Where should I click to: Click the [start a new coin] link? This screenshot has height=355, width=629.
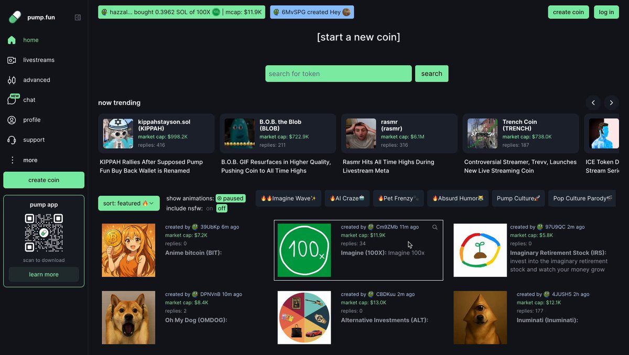(359, 37)
